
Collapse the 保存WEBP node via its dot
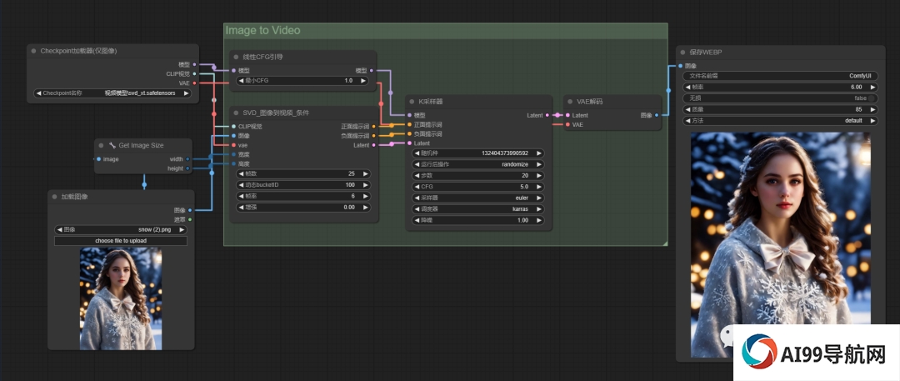coord(682,52)
